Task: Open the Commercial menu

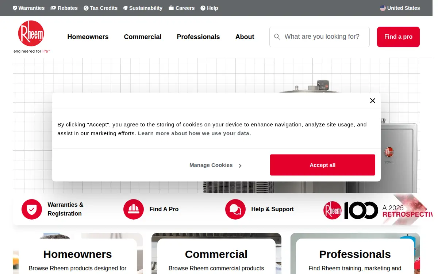Action: (x=143, y=37)
